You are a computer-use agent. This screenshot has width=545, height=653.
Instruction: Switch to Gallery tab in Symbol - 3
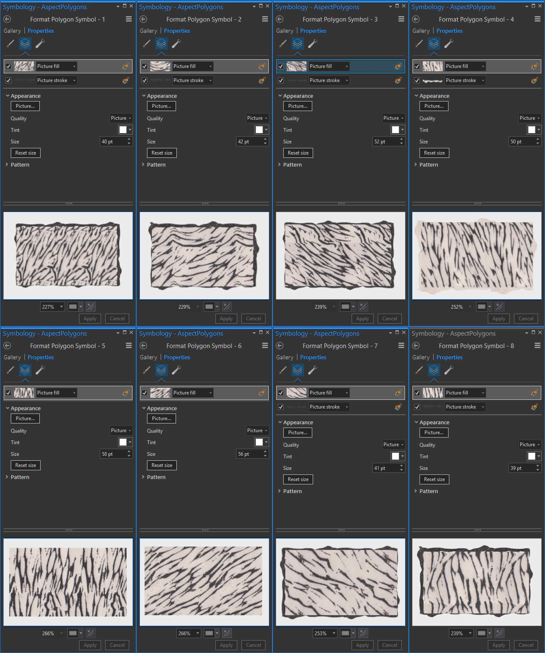[285, 31]
